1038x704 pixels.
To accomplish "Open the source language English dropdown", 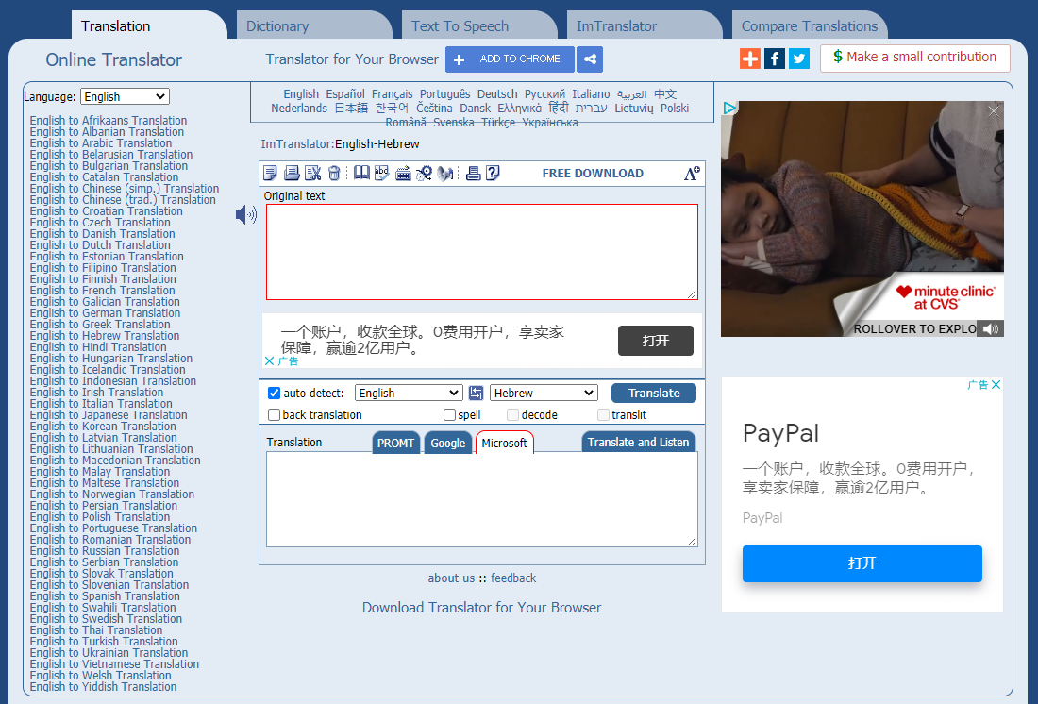I will [x=409, y=393].
